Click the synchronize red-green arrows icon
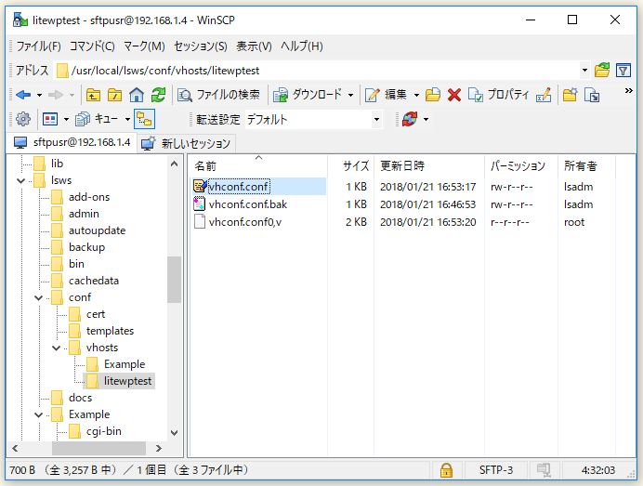The width and height of the screenshot is (643, 486). click(410, 119)
